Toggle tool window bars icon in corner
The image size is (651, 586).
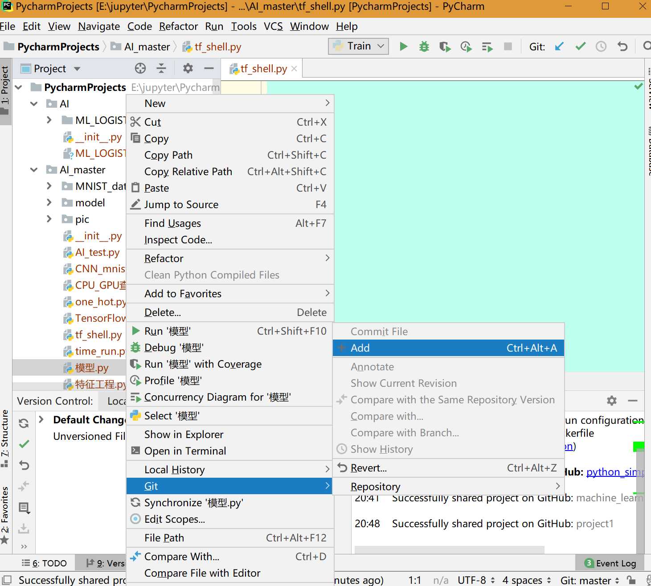7,580
